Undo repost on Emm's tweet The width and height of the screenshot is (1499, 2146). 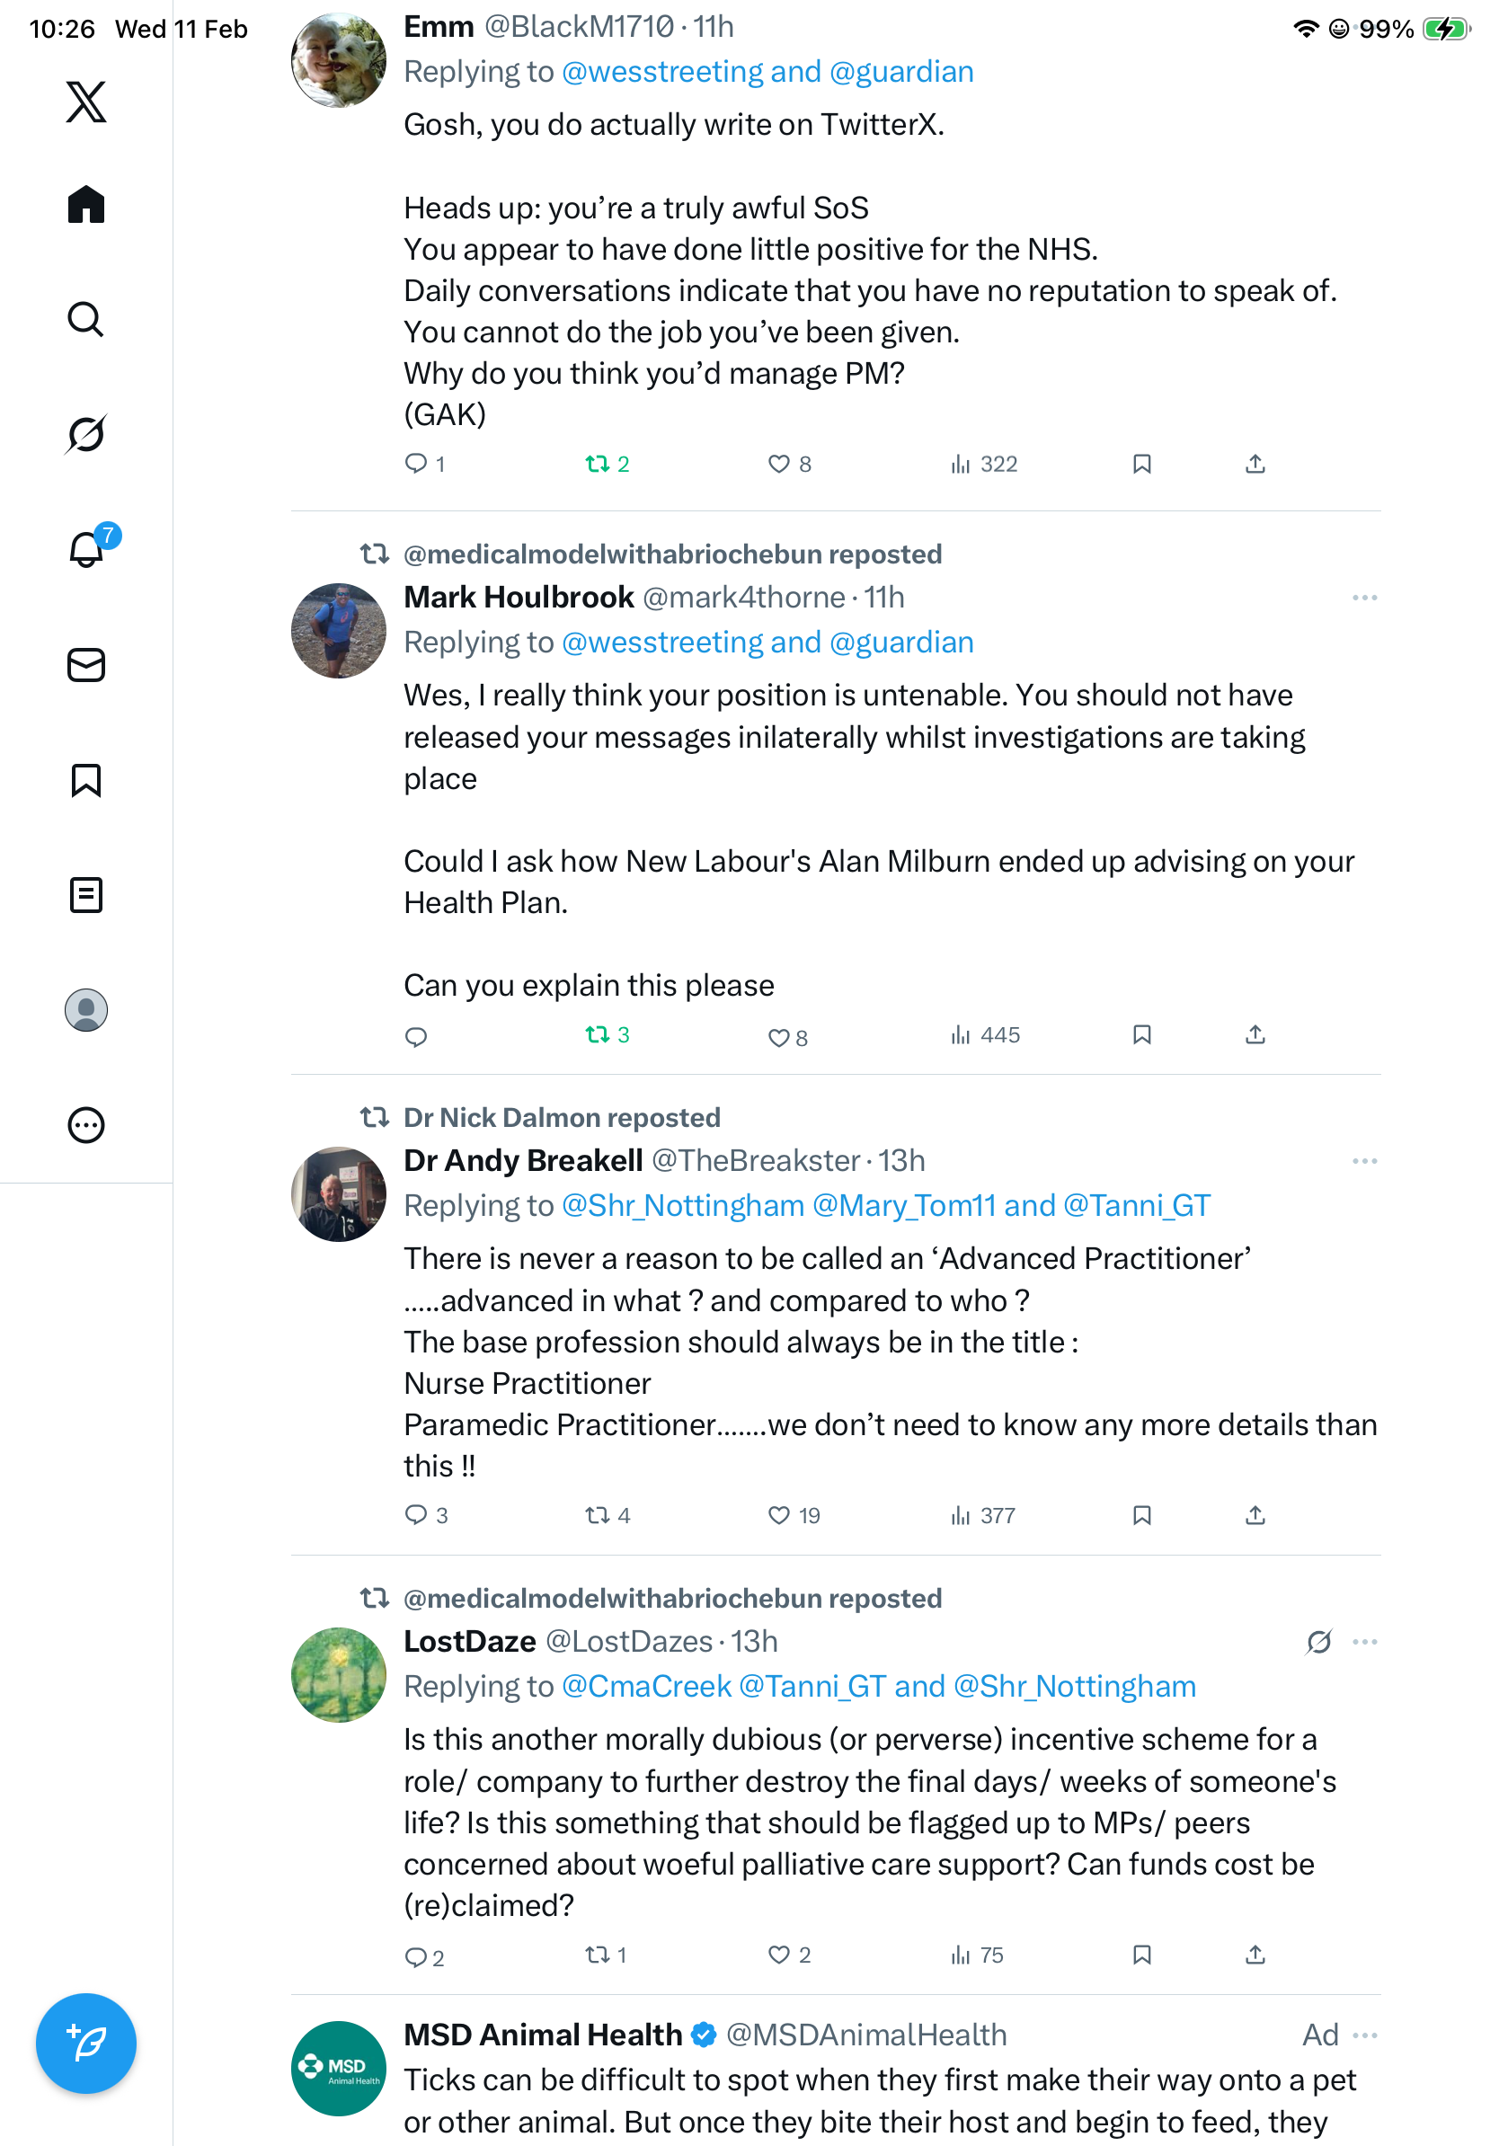click(x=599, y=464)
